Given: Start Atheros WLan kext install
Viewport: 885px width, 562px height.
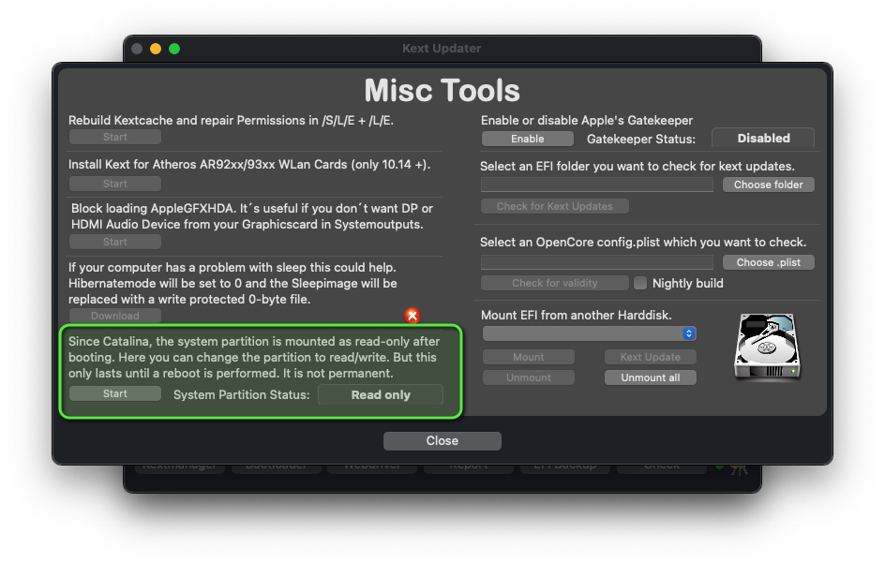Looking at the screenshot, I should click(x=115, y=184).
